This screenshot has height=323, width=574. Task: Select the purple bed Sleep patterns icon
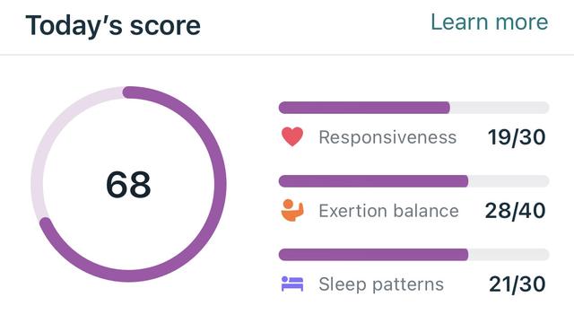tap(292, 284)
